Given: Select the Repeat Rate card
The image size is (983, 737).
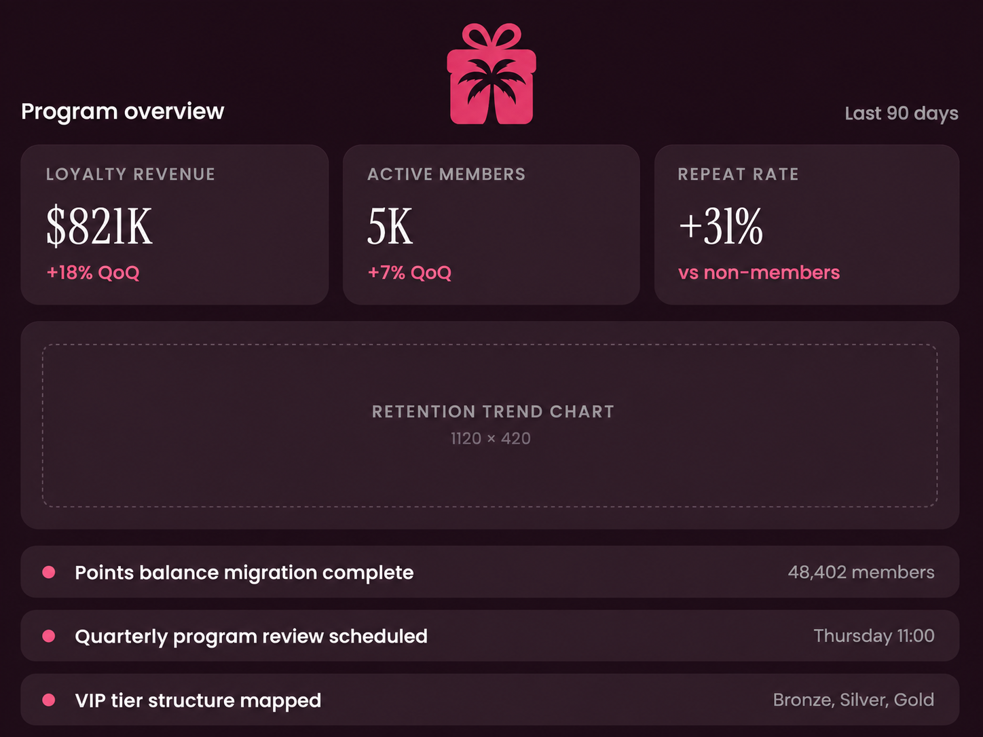Looking at the screenshot, I should tap(806, 225).
